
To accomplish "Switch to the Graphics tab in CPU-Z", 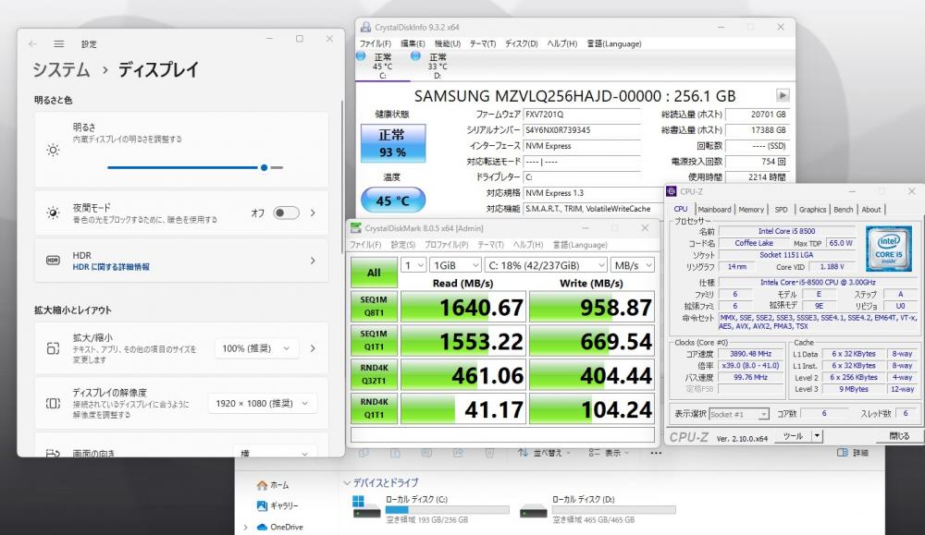I will click(812, 209).
